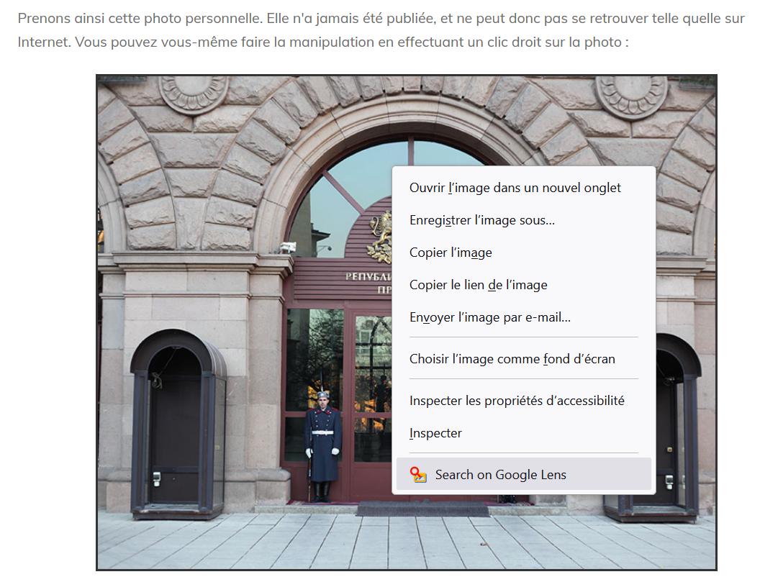Click the top-right stone rosette ornament

point(632,96)
